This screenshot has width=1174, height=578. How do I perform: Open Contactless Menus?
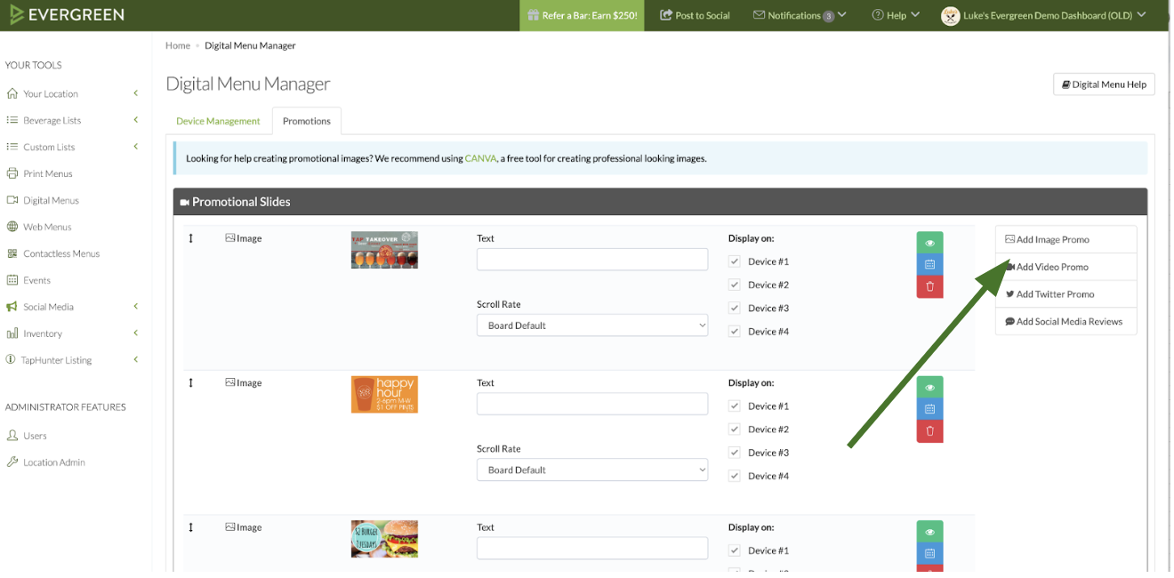tap(61, 253)
